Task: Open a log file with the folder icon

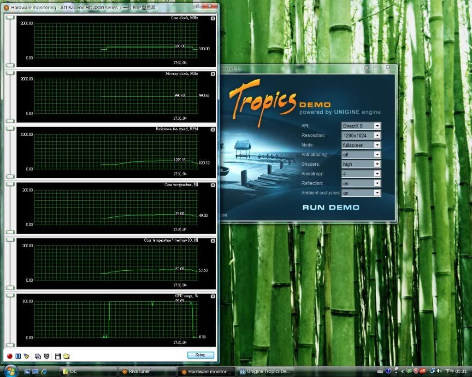Action: pos(66,356)
